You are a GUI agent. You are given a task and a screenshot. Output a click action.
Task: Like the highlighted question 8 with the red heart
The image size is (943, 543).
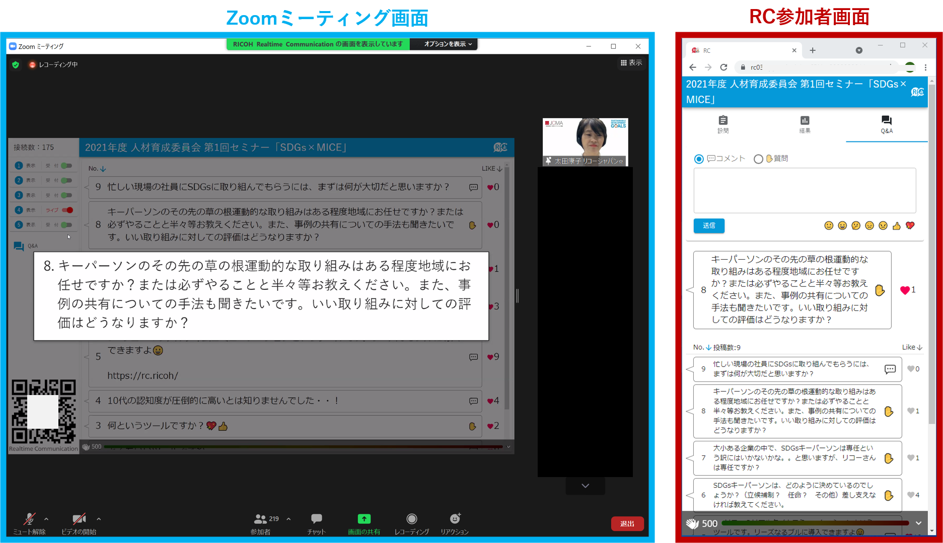905,290
